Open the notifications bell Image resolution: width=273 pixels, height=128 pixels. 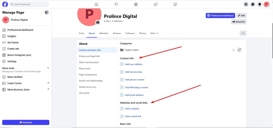pos(260,4)
